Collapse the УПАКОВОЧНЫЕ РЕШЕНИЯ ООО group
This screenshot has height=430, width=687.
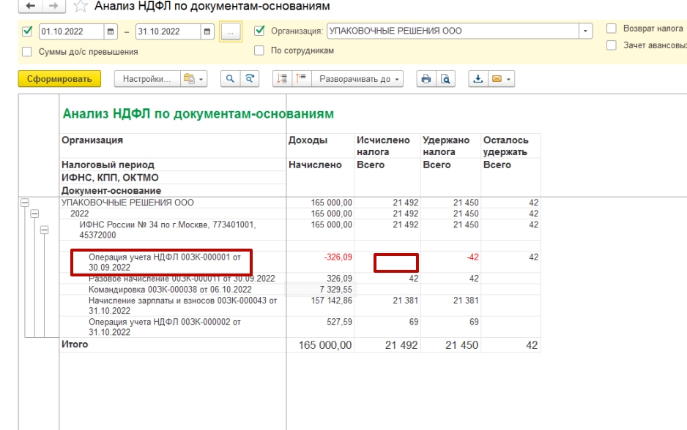[x=24, y=203]
